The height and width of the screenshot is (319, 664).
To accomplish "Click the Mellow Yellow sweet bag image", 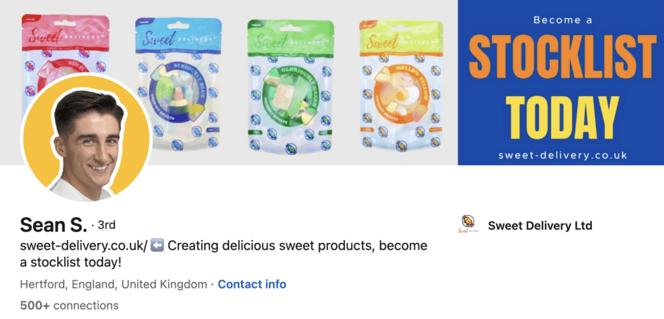I will tap(401, 85).
